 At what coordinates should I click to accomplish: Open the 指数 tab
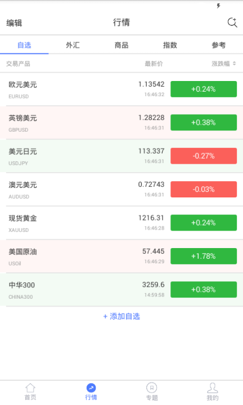click(x=170, y=45)
